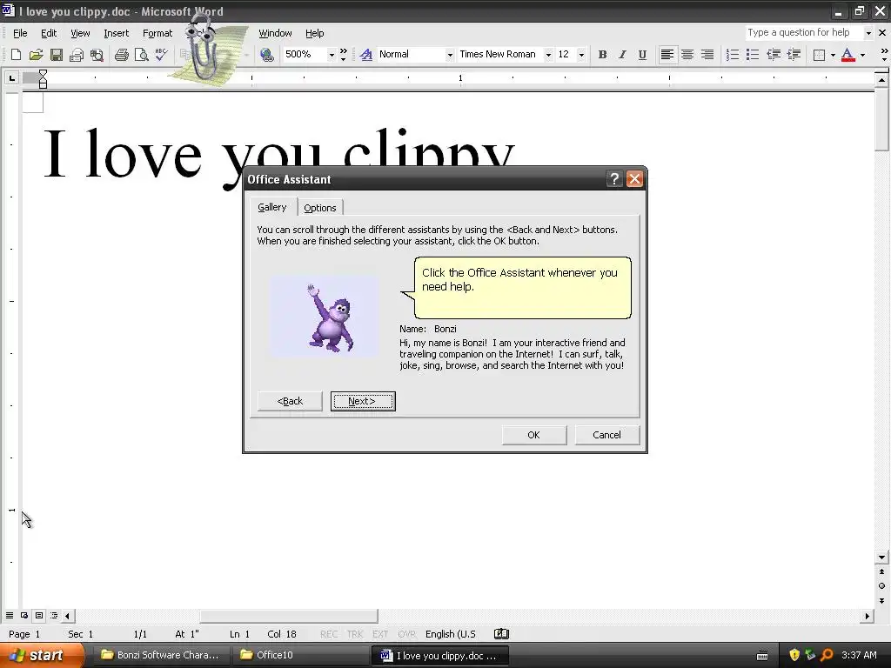Apply numbered list formatting
The image size is (891, 668).
[x=733, y=55]
